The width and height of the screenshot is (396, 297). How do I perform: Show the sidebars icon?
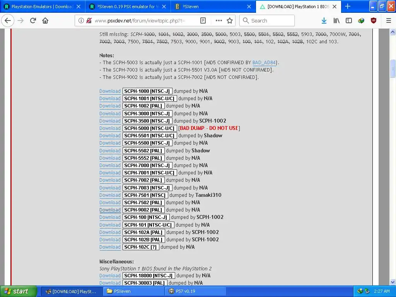(349, 20)
